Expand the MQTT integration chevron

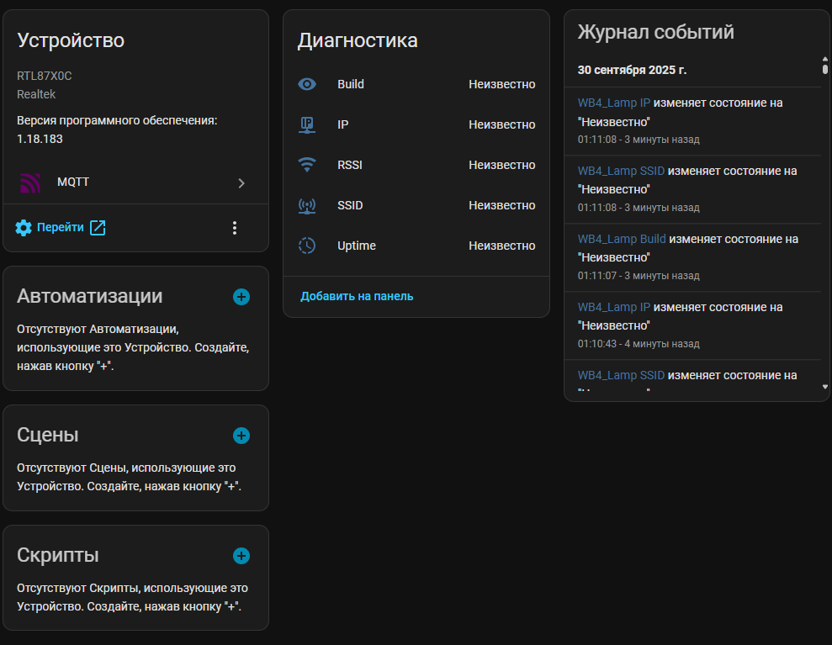pyautogui.click(x=241, y=182)
